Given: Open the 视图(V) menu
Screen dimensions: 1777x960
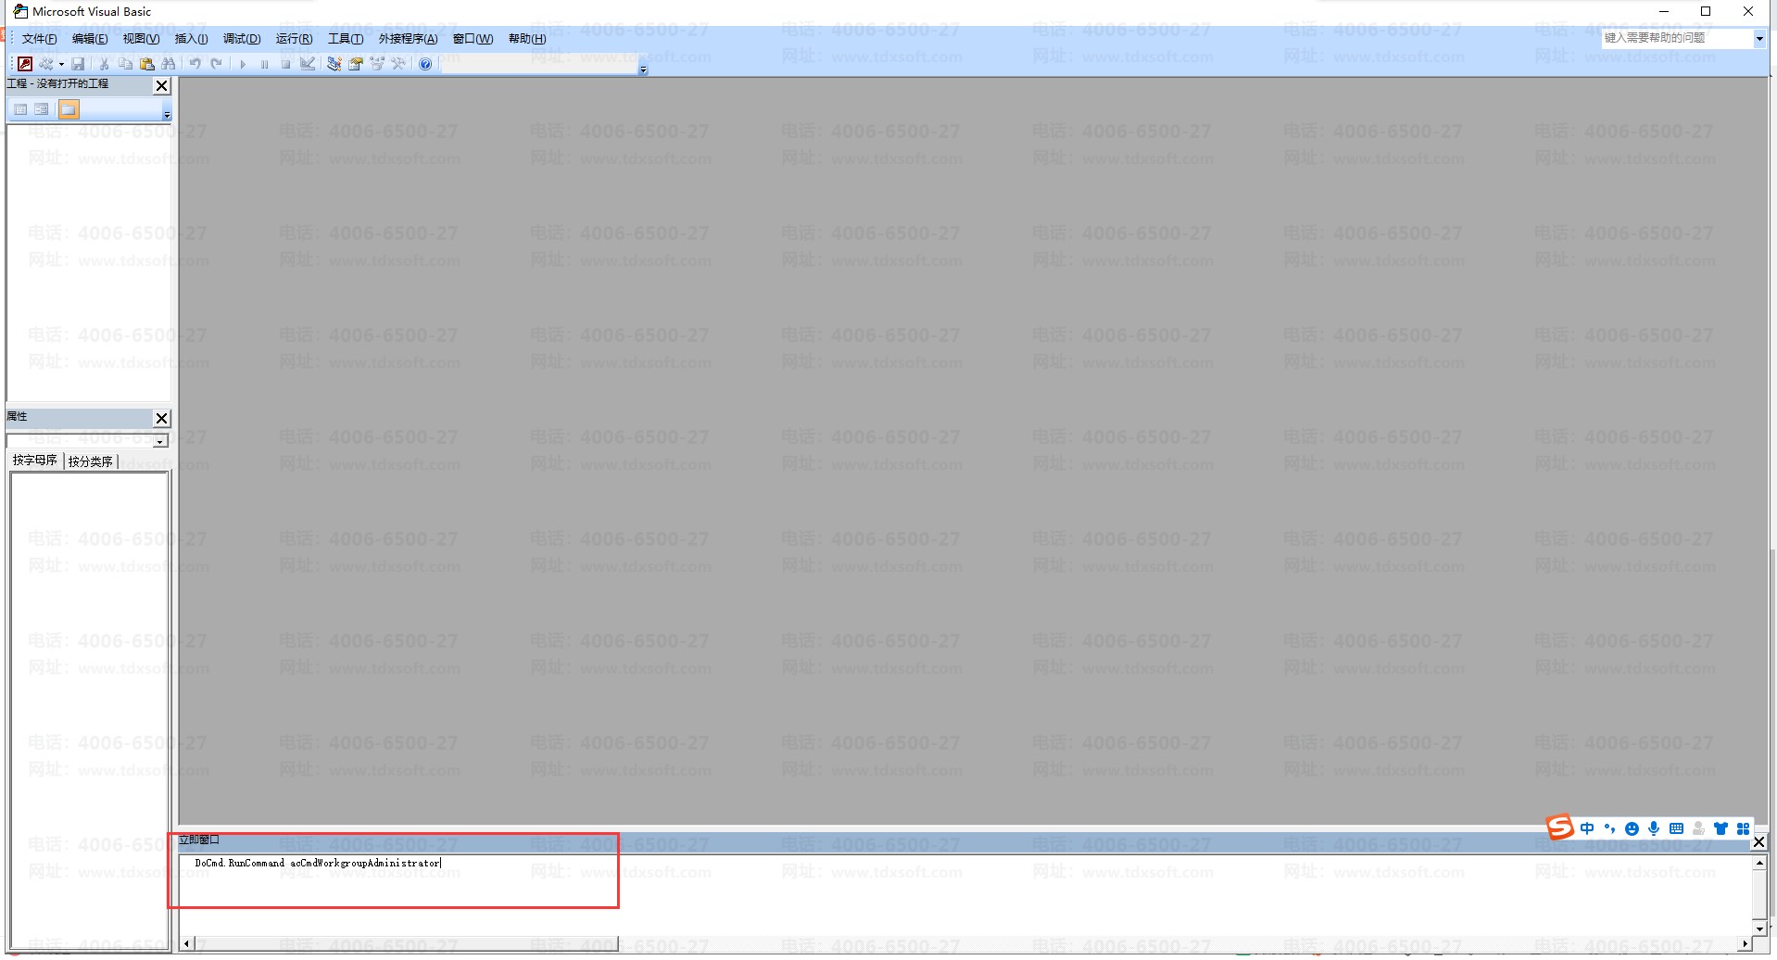Looking at the screenshot, I should (141, 39).
